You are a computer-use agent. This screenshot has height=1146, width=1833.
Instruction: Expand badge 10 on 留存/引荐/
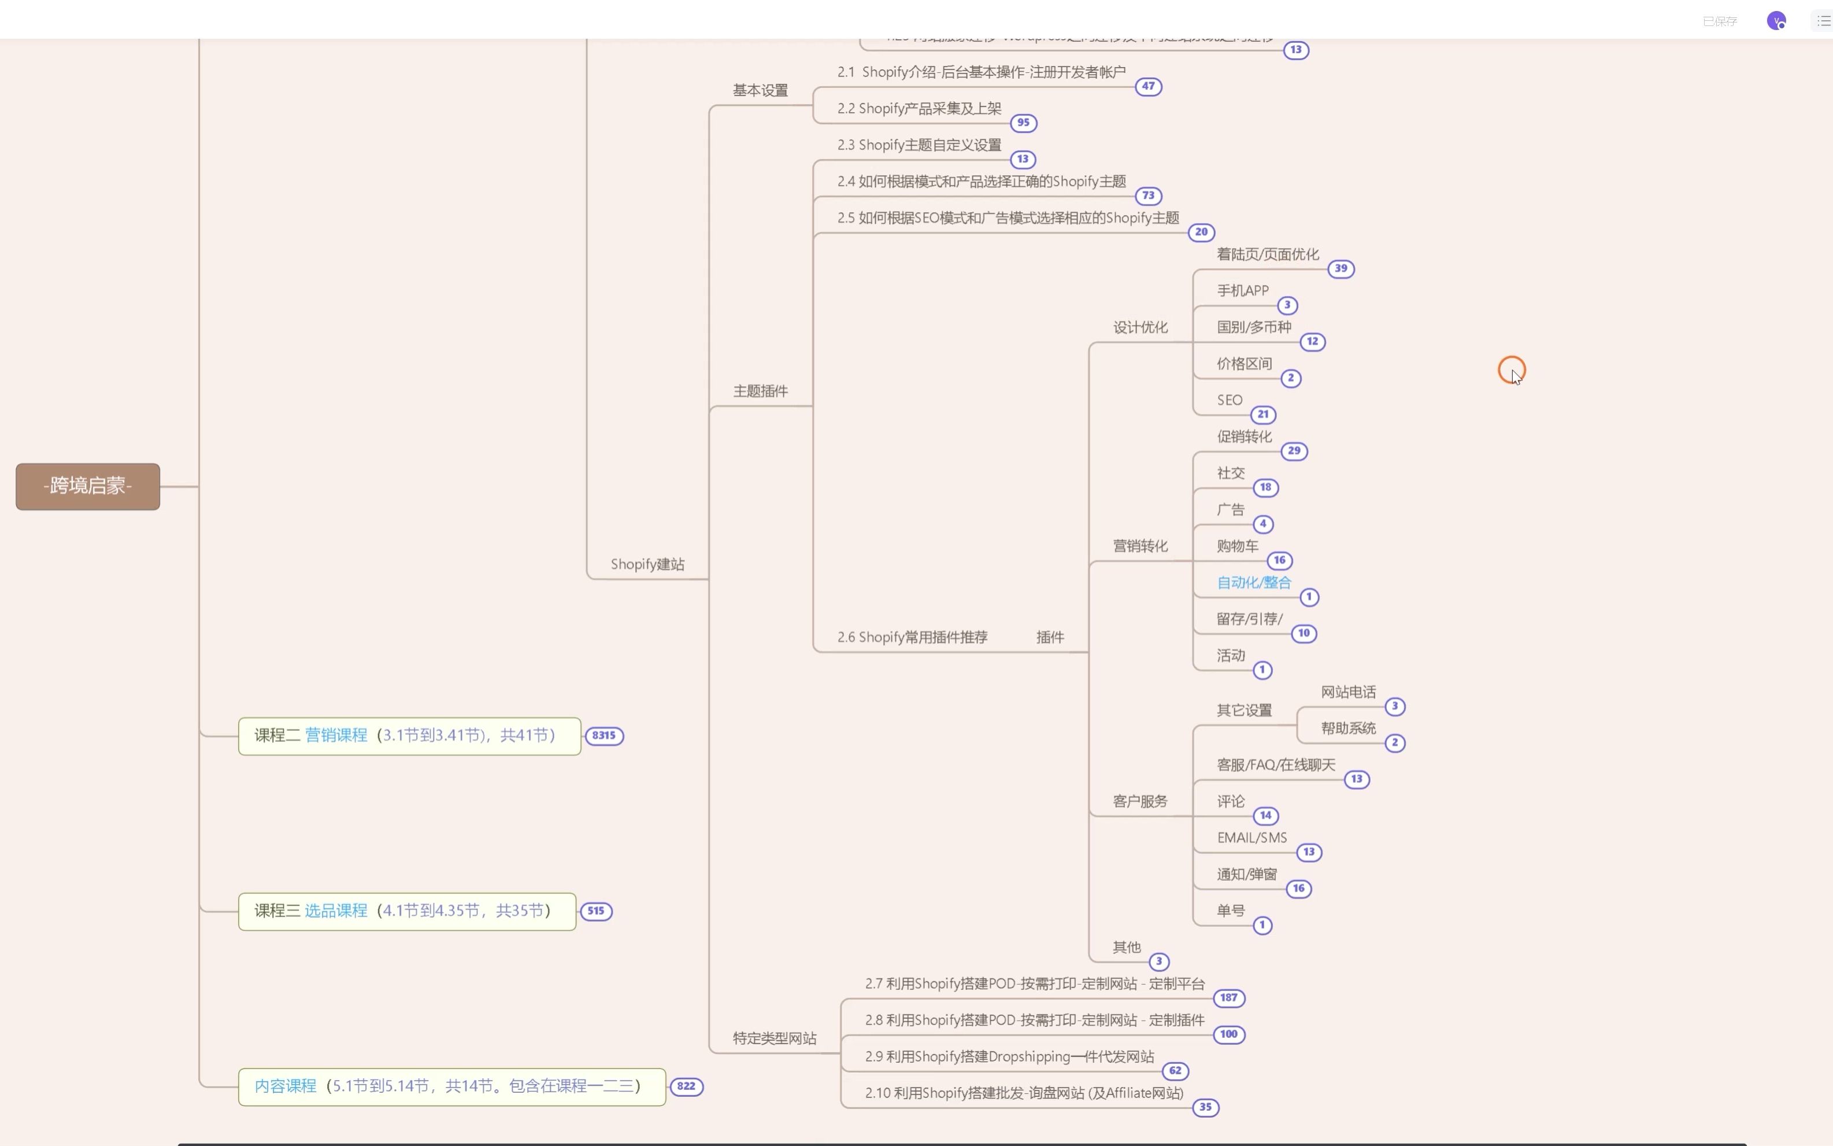pyautogui.click(x=1304, y=633)
